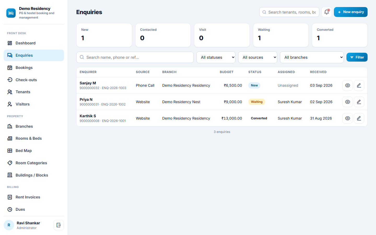The width and height of the screenshot is (376, 235).
Task: Go to Dues page
Action: (x=34, y=209)
